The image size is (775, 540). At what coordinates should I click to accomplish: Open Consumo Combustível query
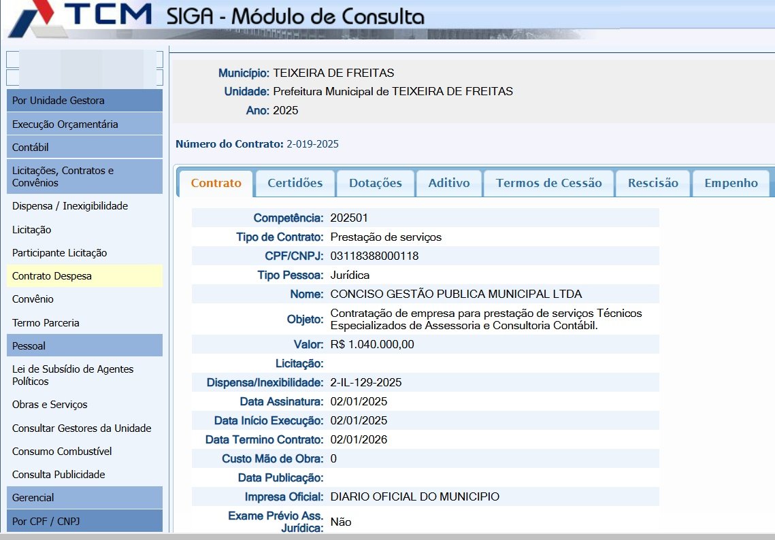(x=62, y=452)
